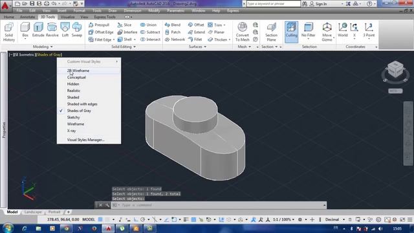Click Convert To Mesh
The image size is (414, 233).
click(242, 32)
